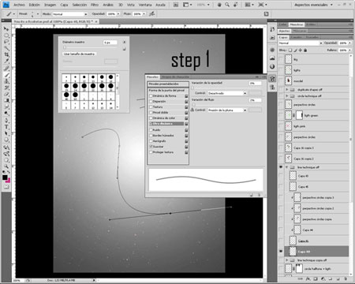Screen dimensions: 355x284
Task: Open the Clone Source icon in dock
Action: 272,88
